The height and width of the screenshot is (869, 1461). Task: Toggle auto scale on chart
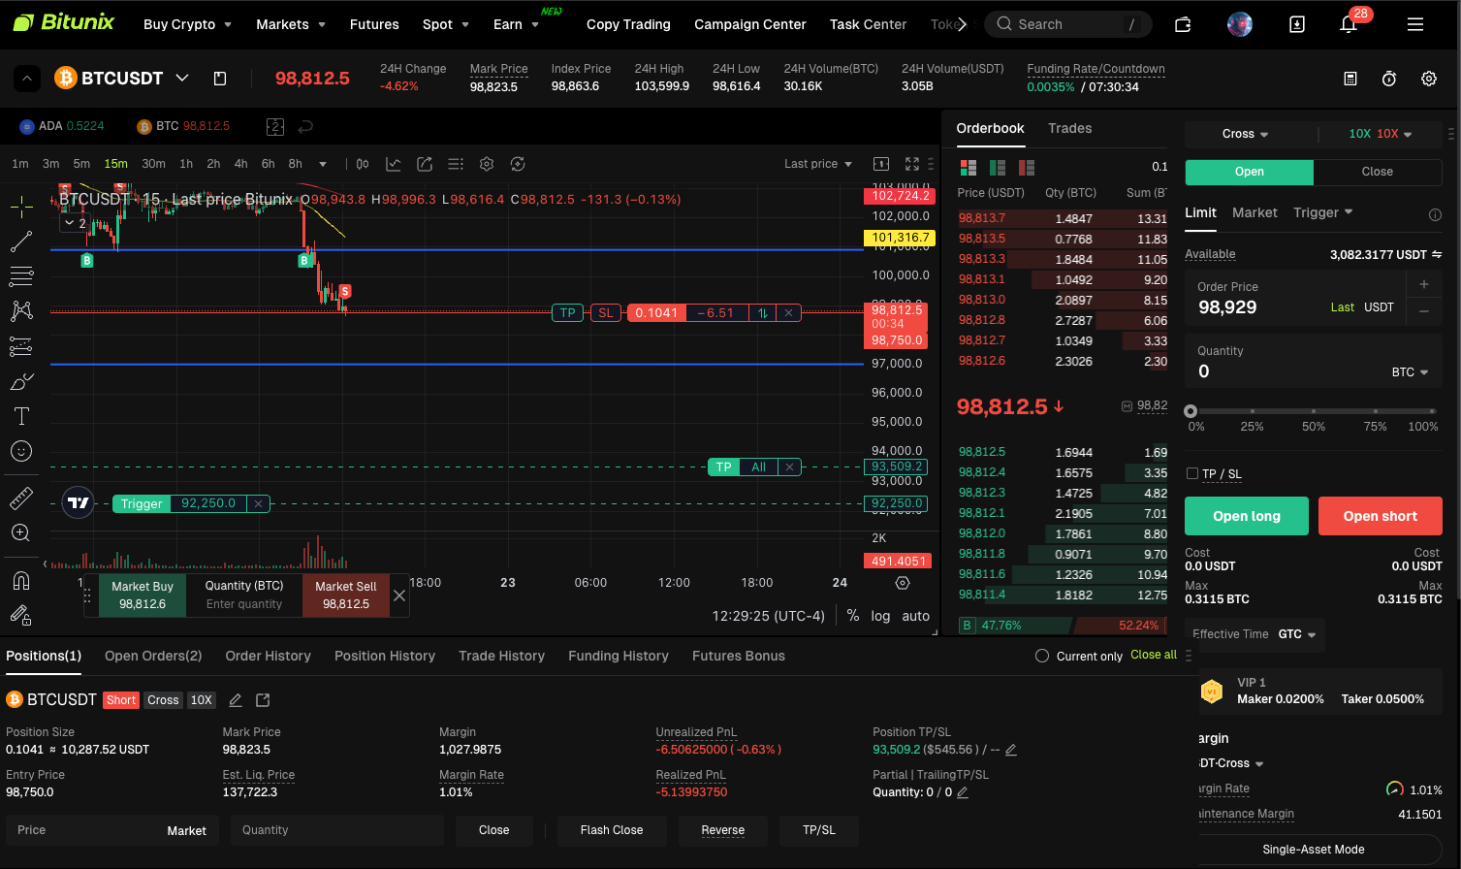click(x=916, y=616)
